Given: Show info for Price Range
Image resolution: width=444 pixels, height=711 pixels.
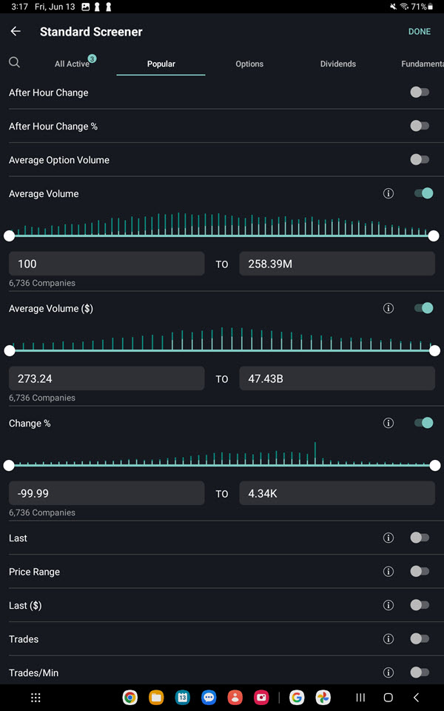Looking at the screenshot, I should click(x=388, y=571).
